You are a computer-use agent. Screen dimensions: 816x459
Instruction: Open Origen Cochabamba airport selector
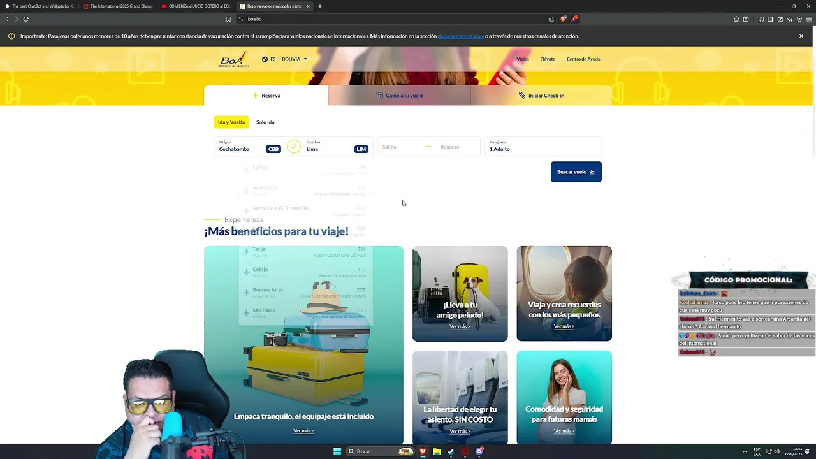(250, 147)
